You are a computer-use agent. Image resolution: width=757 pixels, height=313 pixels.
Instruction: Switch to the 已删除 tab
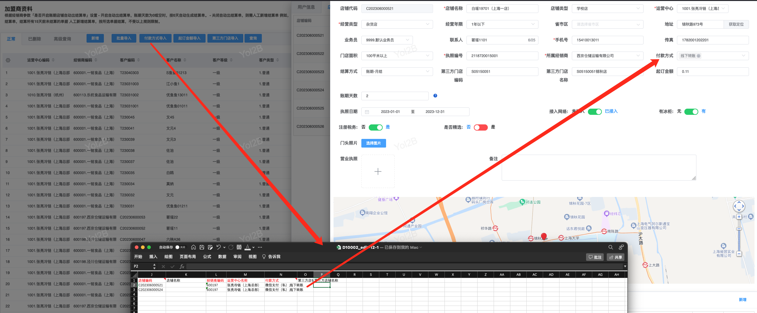[35, 39]
